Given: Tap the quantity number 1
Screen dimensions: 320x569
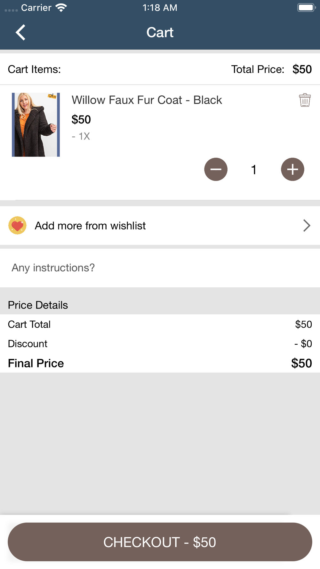Looking at the screenshot, I should 254,170.
